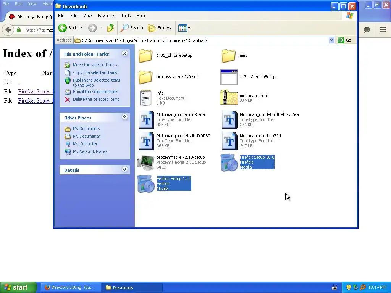
Task: Click the magnifier tray icon near the clock
Action: tap(363, 287)
